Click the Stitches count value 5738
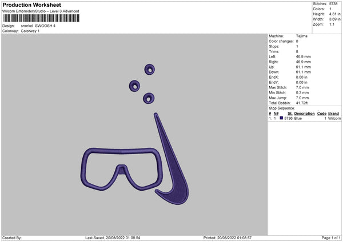This screenshot has width=343, height=242. 333,4
